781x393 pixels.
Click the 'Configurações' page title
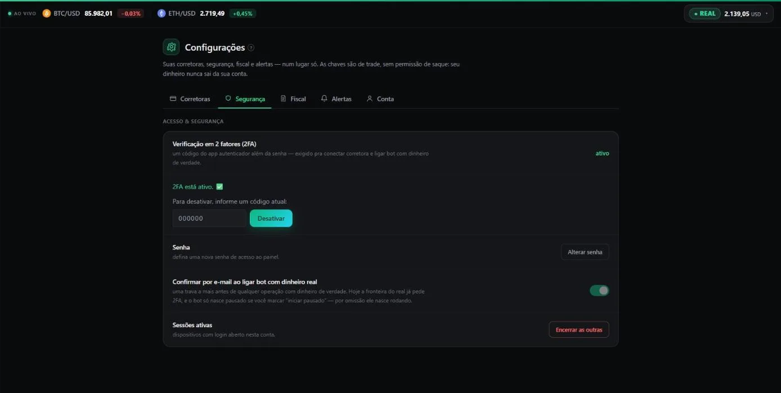215,47
